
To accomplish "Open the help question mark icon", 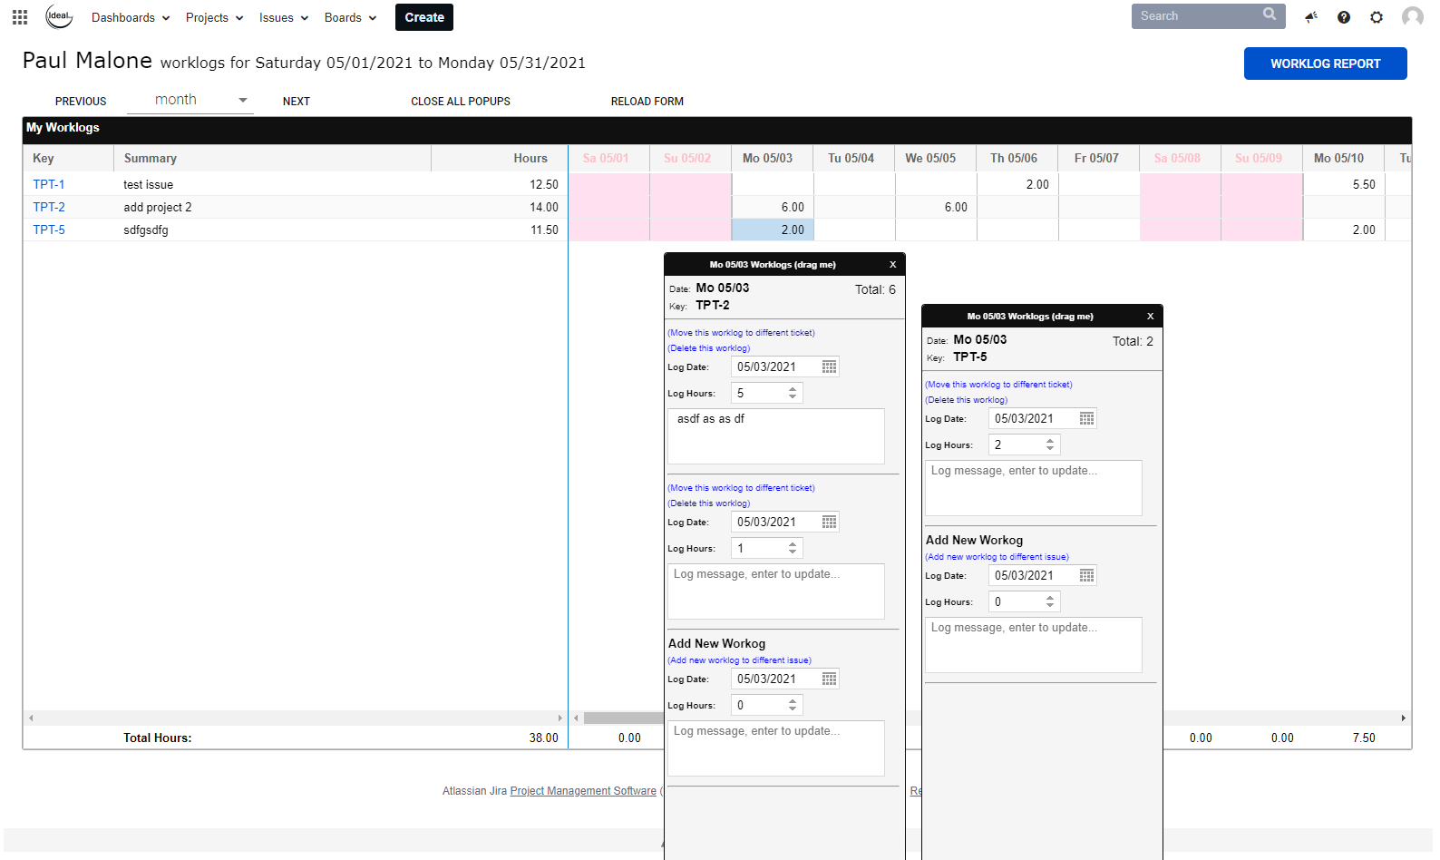I will 1344,17.
